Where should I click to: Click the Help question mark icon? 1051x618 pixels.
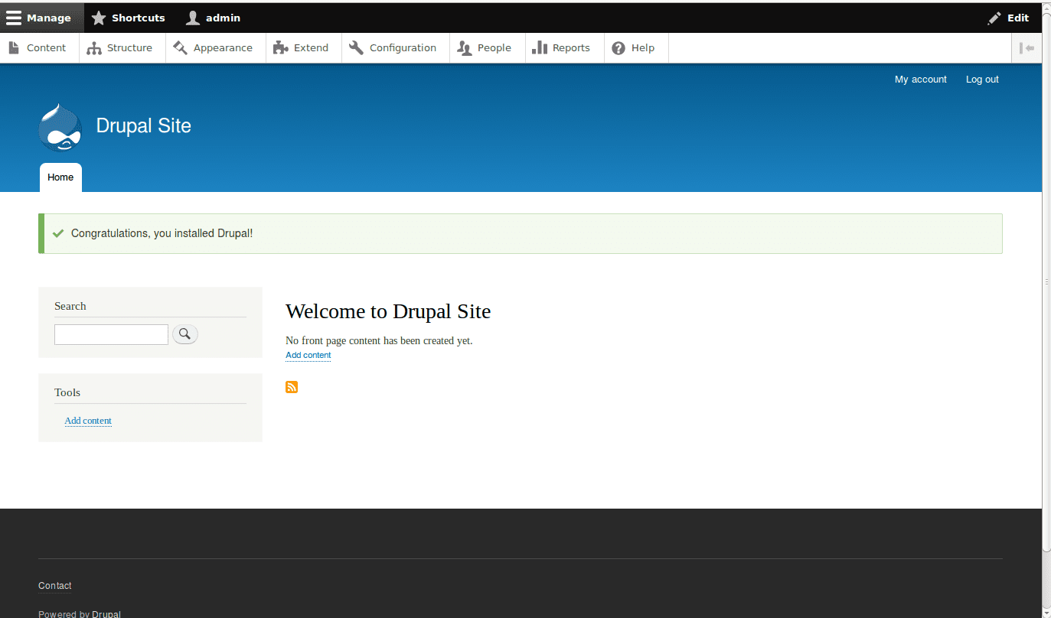617,47
